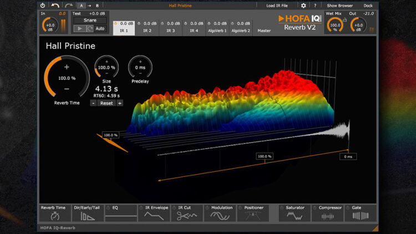
Task: Enable the IR Envelope power toggle
Action: [x=141, y=208]
